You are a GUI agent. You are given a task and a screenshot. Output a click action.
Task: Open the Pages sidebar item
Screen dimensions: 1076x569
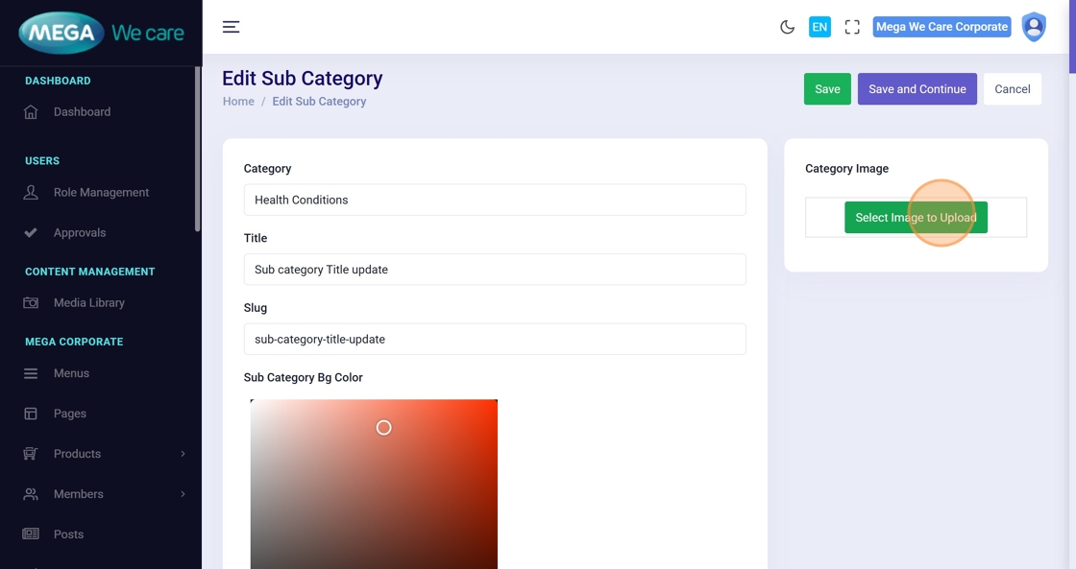(x=70, y=414)
